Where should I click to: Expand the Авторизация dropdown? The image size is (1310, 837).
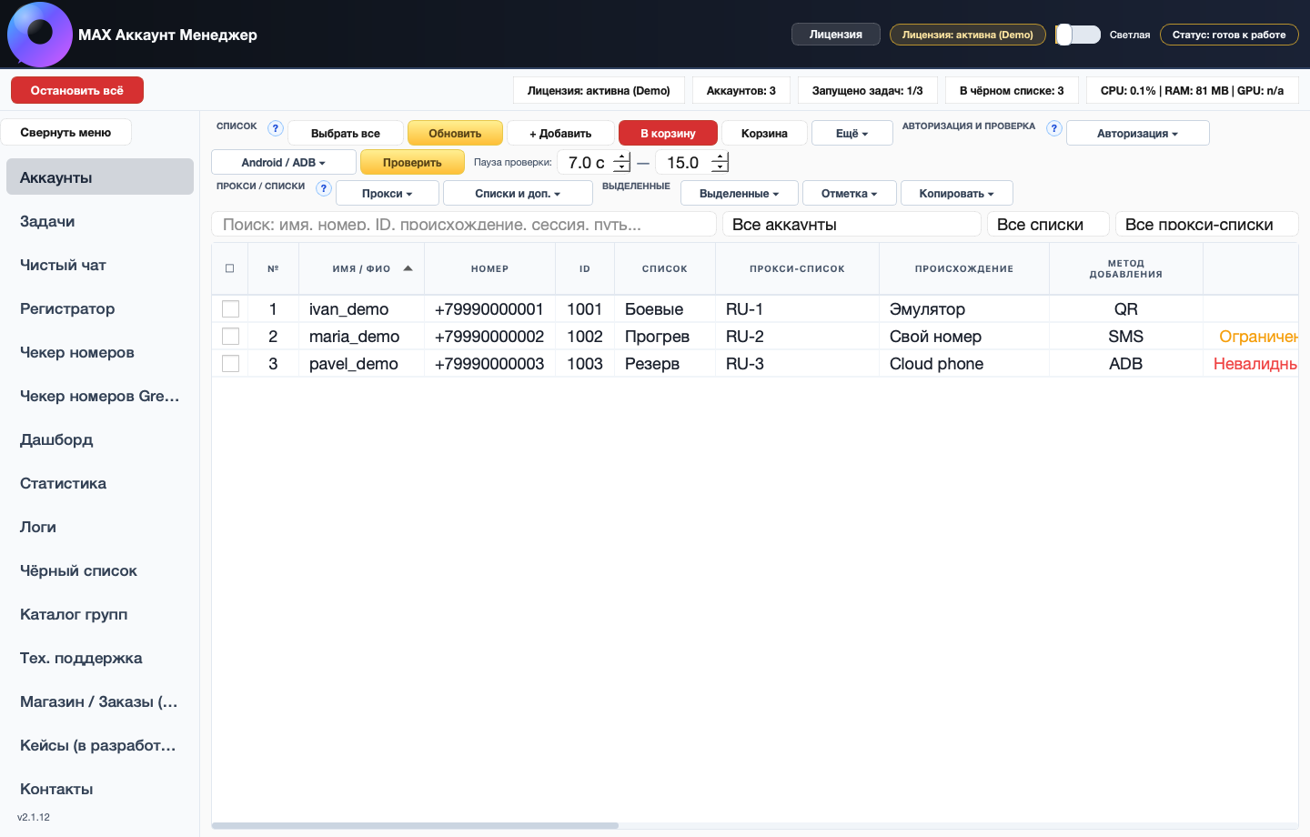click(1137, 132)
